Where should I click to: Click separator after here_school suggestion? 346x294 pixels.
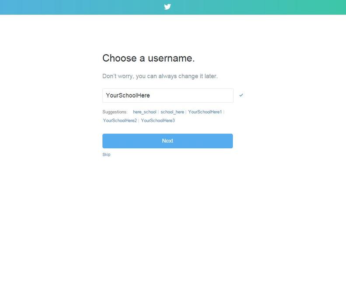click(x=158, y=112)
